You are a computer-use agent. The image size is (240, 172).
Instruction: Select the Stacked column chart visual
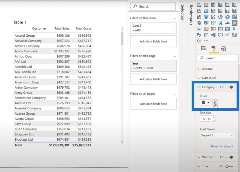click(206, 5)
